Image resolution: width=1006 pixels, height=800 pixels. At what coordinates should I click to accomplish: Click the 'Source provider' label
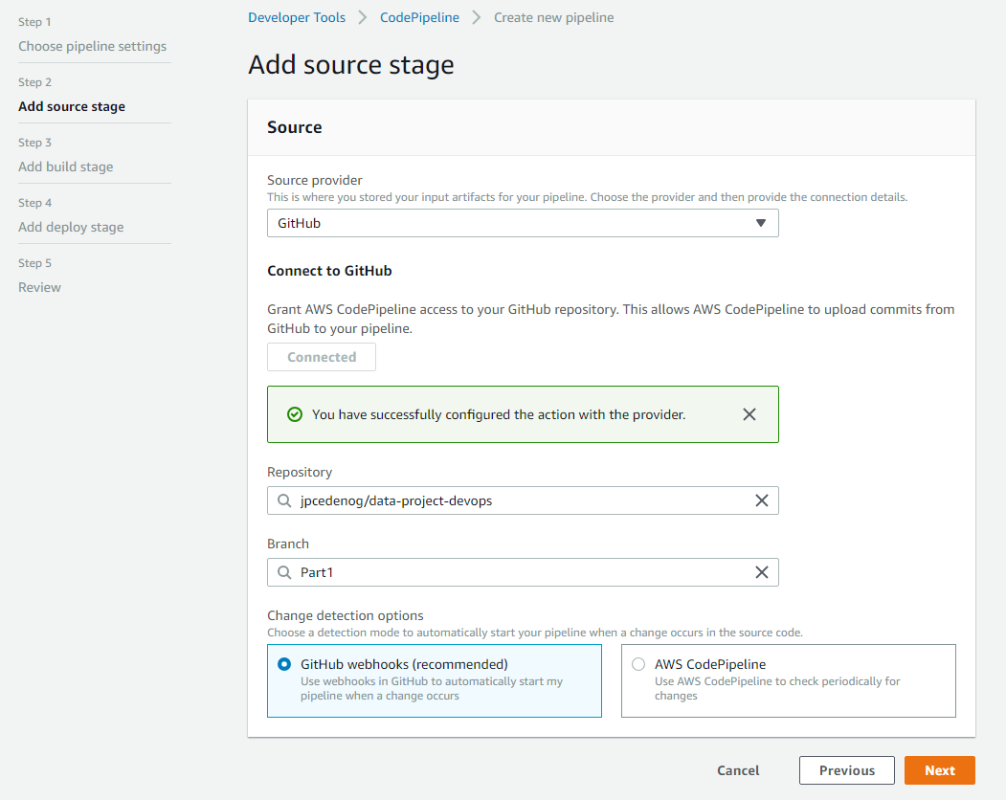point(315,180)
